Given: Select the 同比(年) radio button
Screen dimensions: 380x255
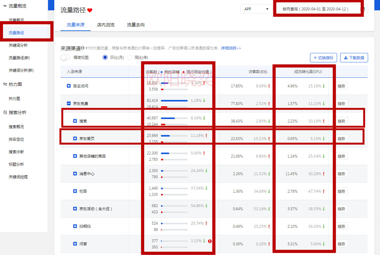Looking at the screenshot, I should point(130,58).
